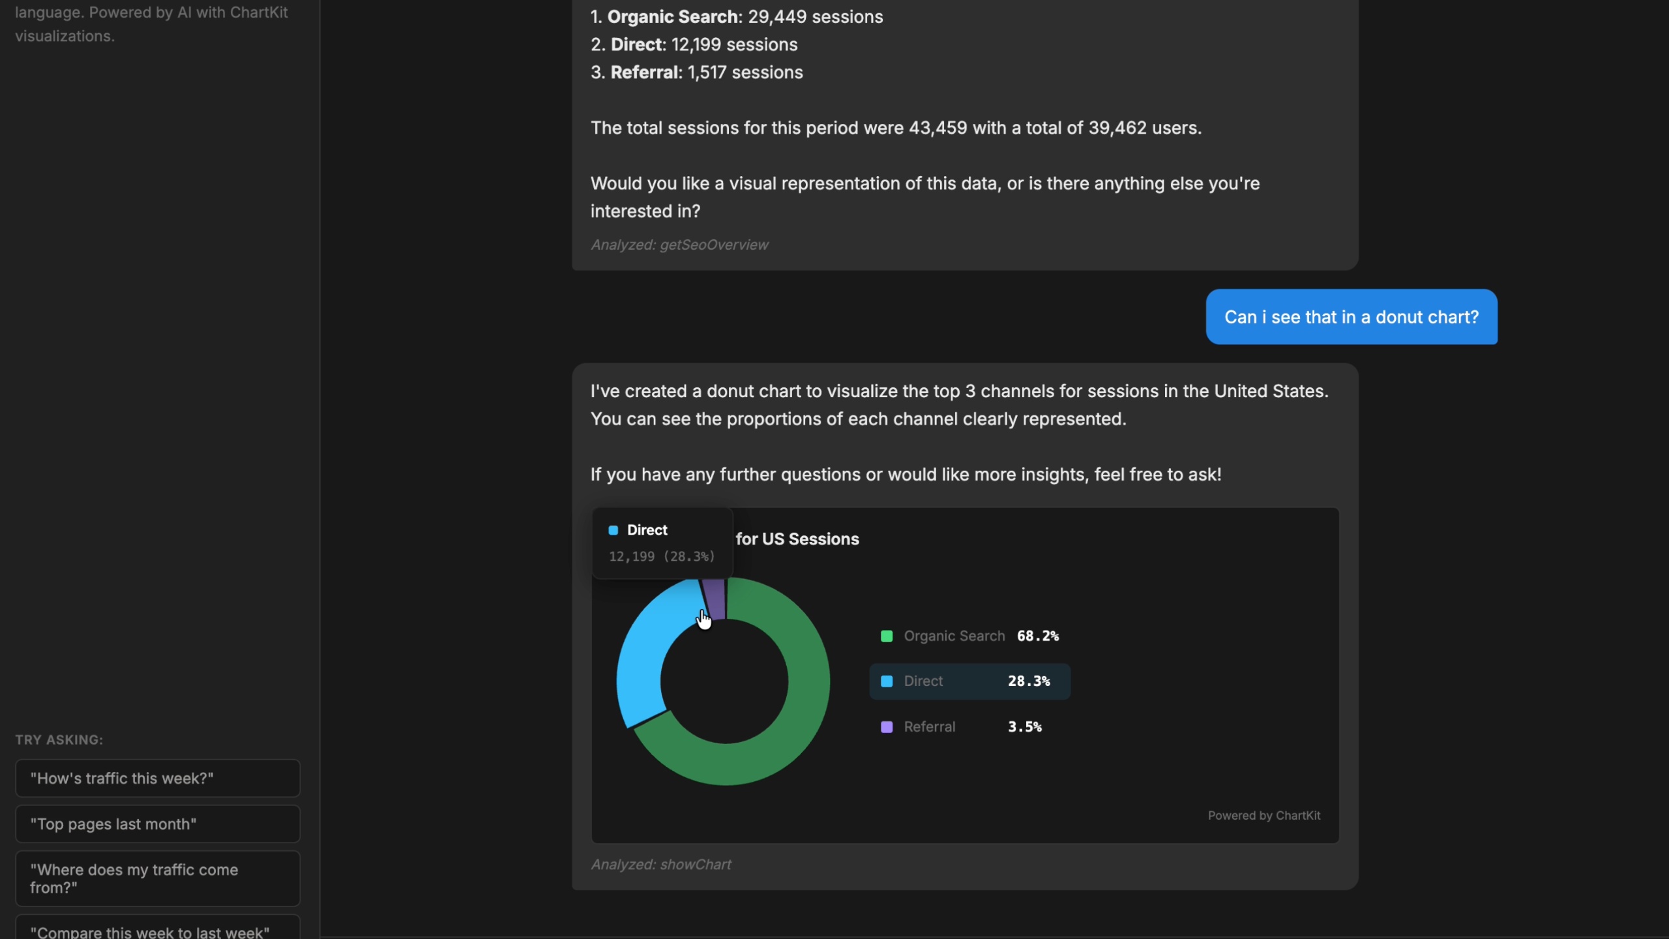Expand the 'Analyzed: showChart' details

(660, 864)
